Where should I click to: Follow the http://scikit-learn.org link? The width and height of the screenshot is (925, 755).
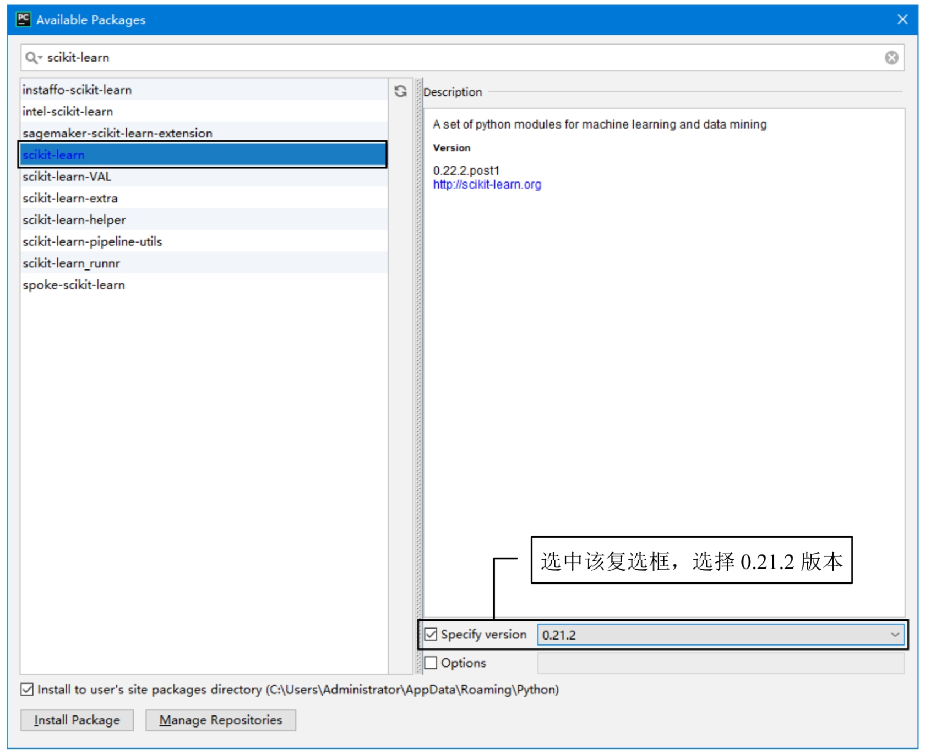pos(487,185)
